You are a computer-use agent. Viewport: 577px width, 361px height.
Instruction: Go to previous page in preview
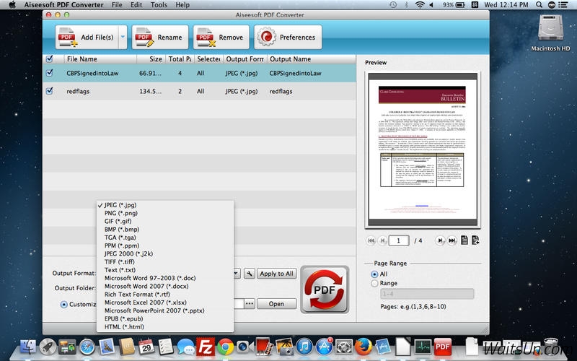coord(382,240)
